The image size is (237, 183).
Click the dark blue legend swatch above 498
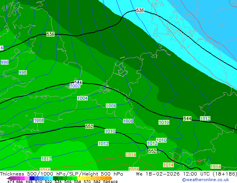tap(32, 178)
